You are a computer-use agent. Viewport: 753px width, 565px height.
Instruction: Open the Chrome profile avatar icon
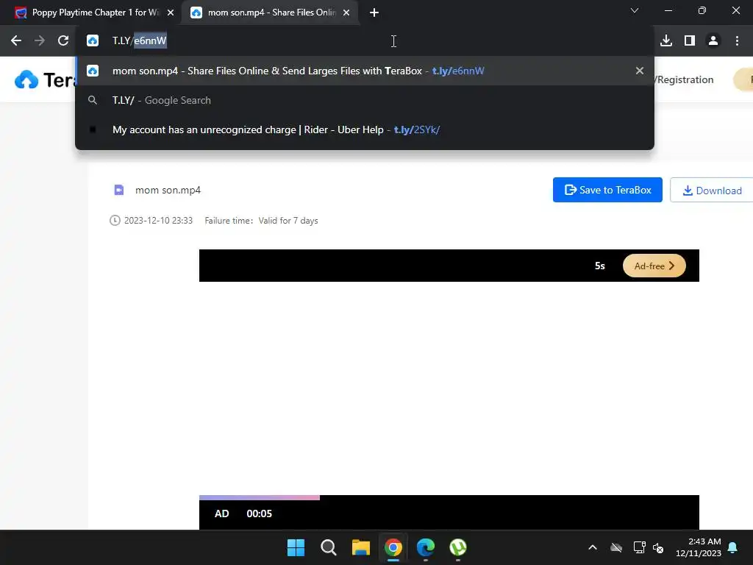coord(713,41)
